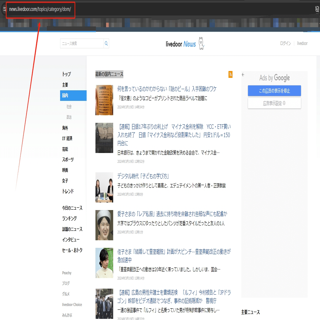The width and height of the screenshot is (320, 320).
Task: Open the orange RSS feed icon
Action: [230, 74]
